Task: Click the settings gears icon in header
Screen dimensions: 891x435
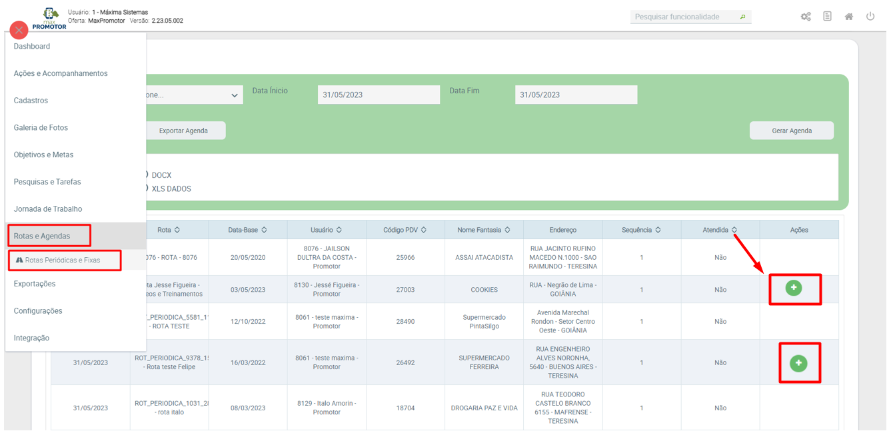Action: pos(806,17)
